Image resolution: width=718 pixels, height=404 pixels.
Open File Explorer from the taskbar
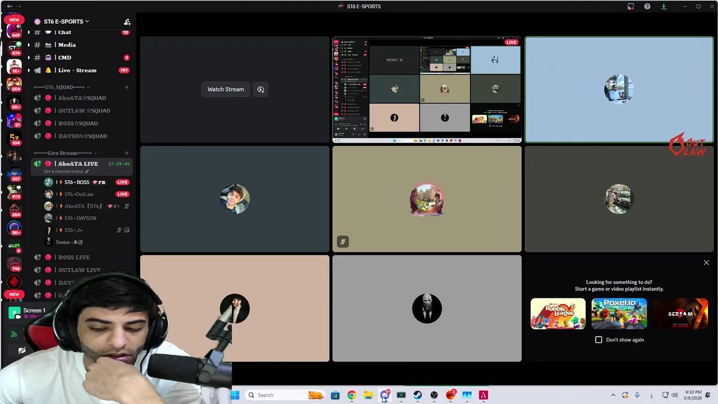point(368,395)
